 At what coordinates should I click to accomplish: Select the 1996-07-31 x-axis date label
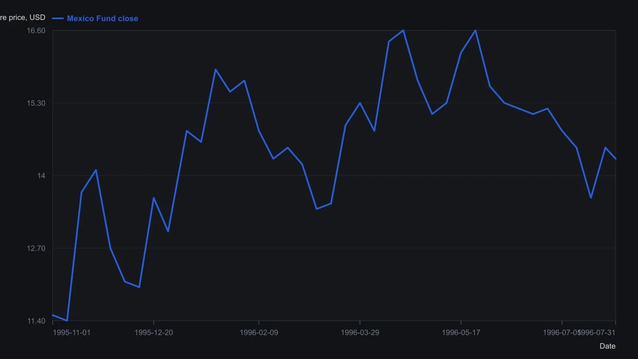point(598,333)
